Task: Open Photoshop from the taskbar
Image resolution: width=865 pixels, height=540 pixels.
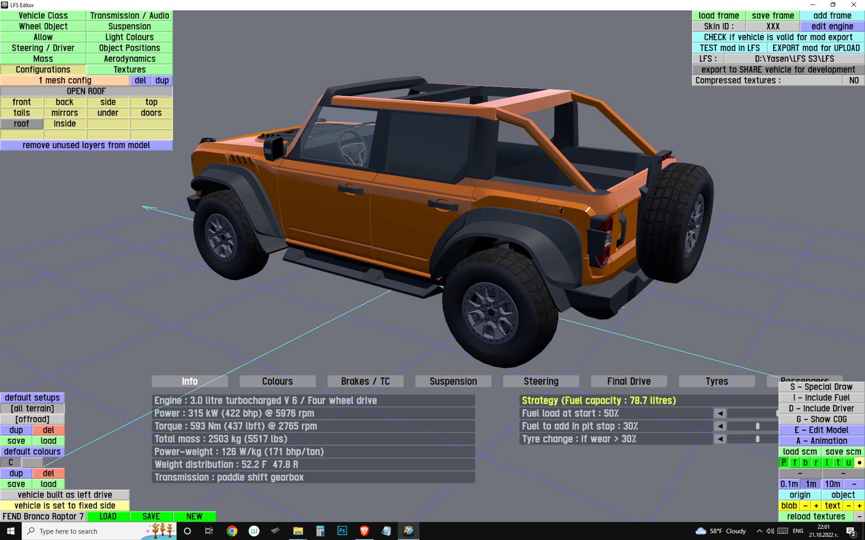Action: click(342, 531)
